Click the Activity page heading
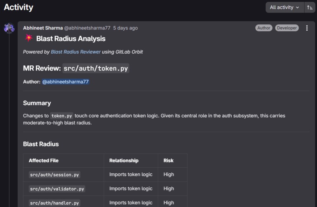This screenshot has height=207, width=317. pos(18,7)
